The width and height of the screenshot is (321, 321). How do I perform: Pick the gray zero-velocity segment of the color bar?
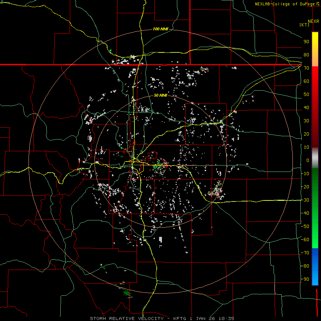(315, 158)
